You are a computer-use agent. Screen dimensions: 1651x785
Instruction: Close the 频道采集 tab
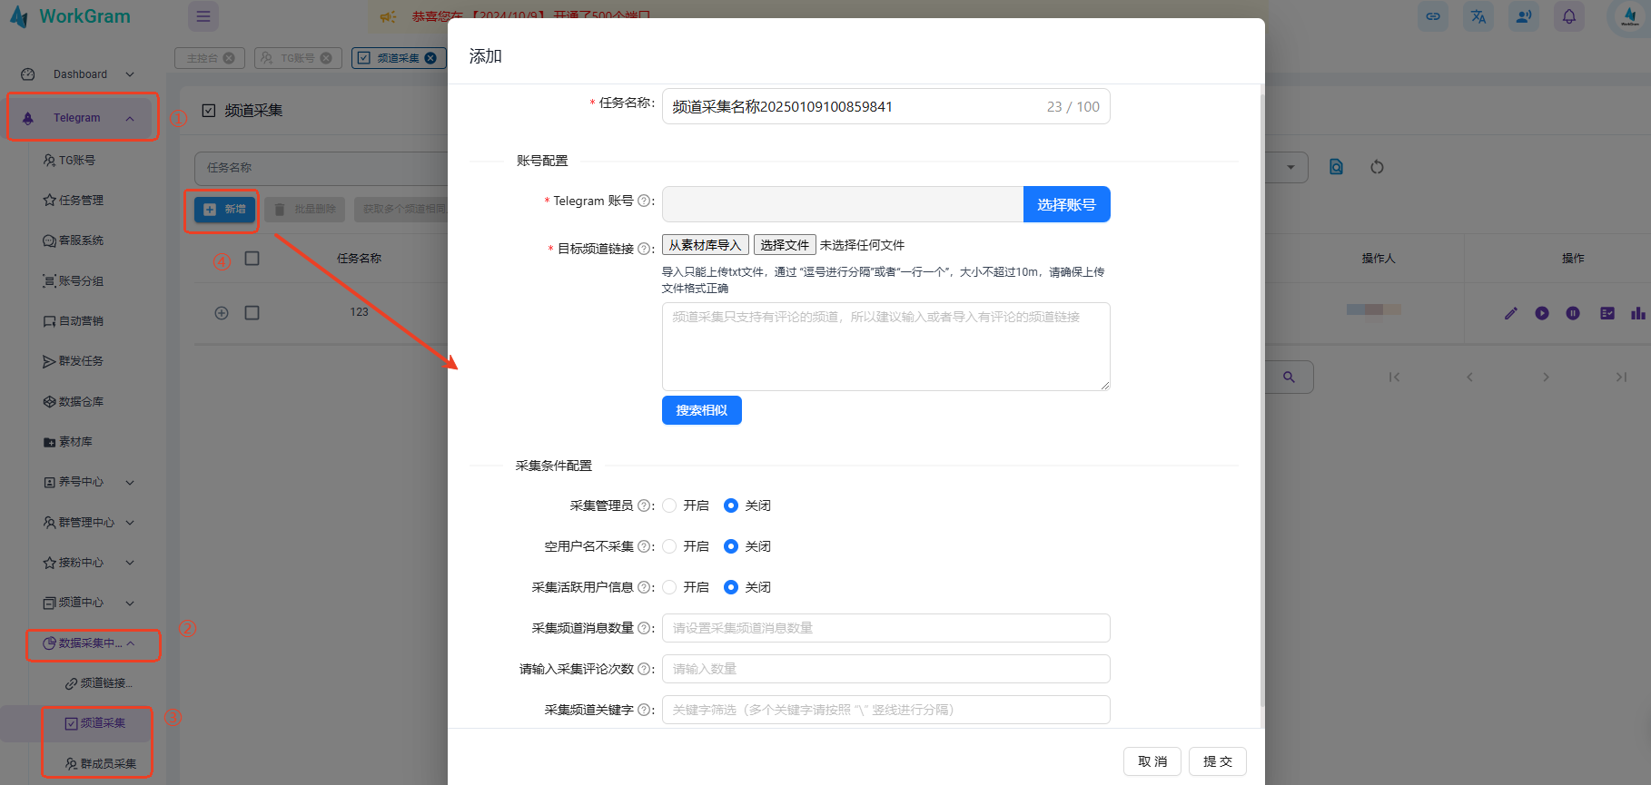click(x=430, y=58)
